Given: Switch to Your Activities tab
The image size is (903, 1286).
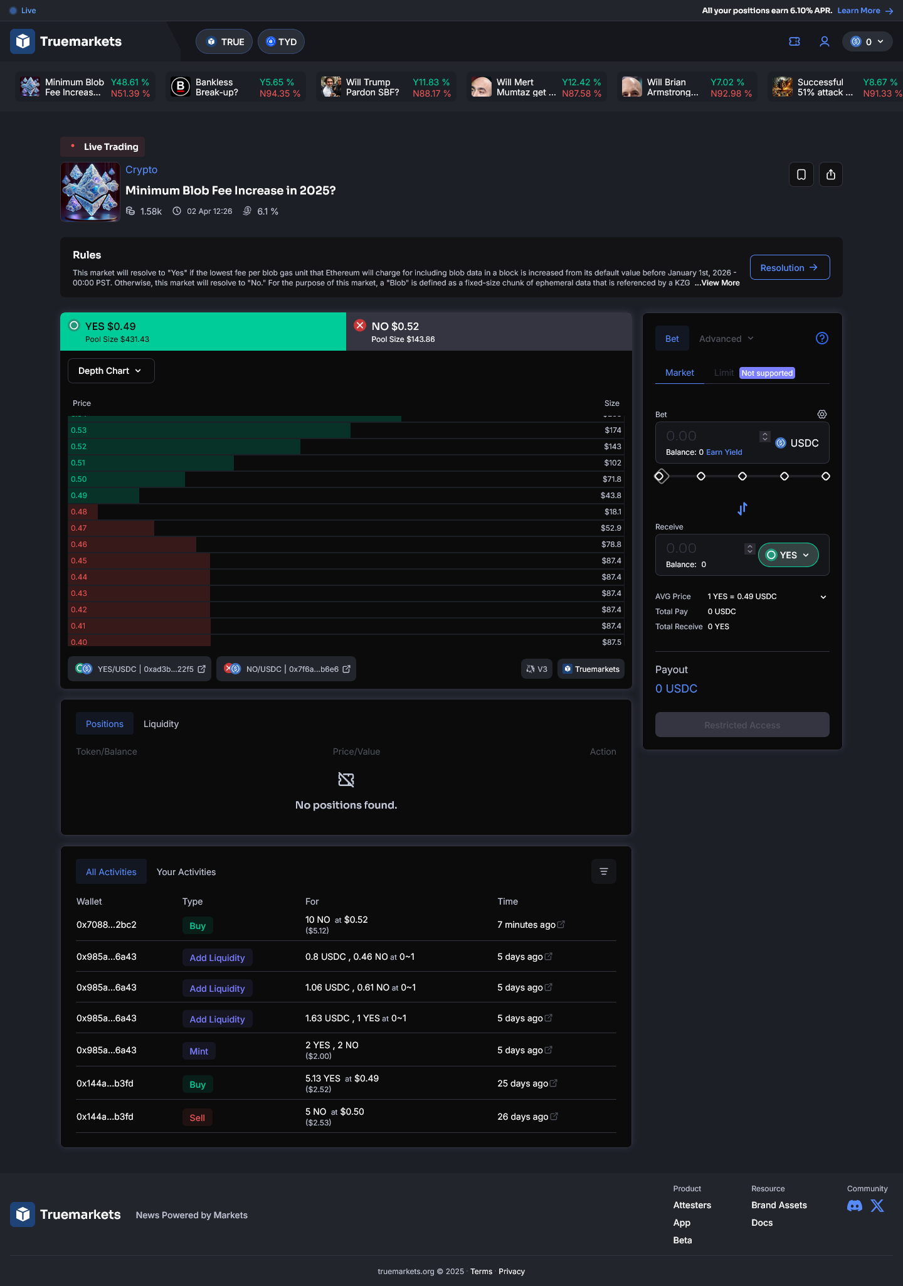Looking at the screenshot, I should (x=186, y=872).
